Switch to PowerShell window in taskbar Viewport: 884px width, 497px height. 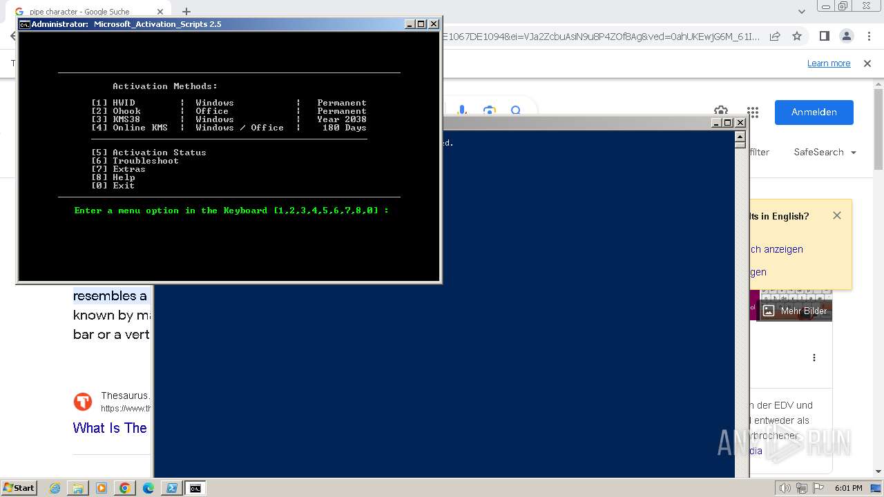(171, 488)
